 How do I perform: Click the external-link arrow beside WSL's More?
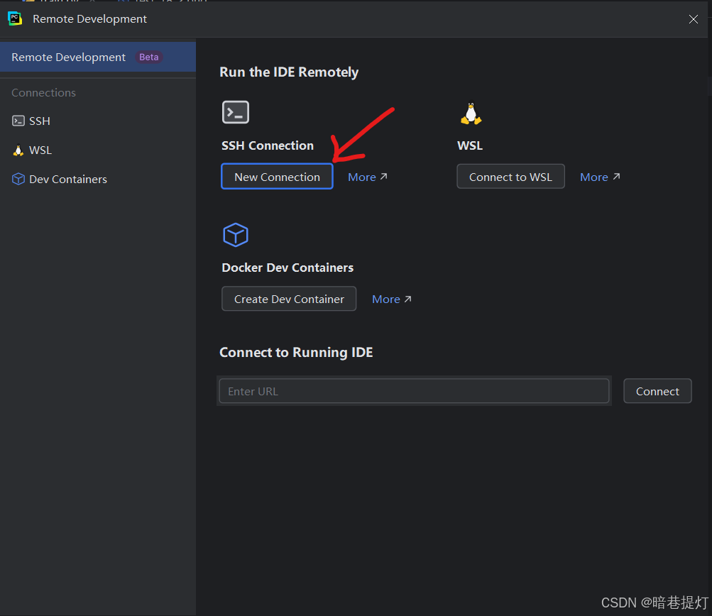(x=617, y=176)
